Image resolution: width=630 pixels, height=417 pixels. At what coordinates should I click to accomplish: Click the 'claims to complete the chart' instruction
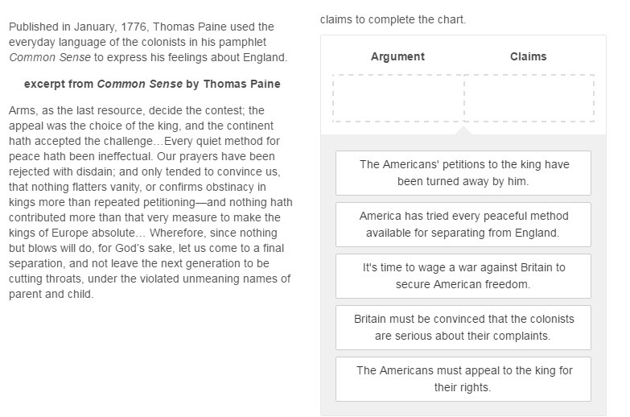click(x=393, y=19)
